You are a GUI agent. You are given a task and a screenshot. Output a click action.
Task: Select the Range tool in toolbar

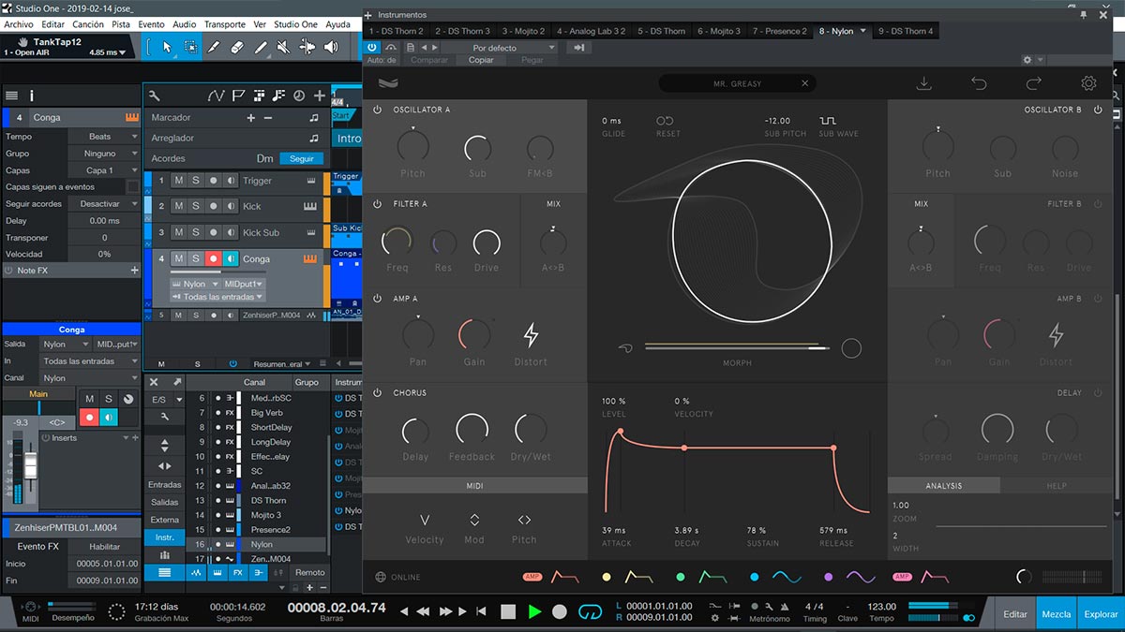[x=190, y=46]
